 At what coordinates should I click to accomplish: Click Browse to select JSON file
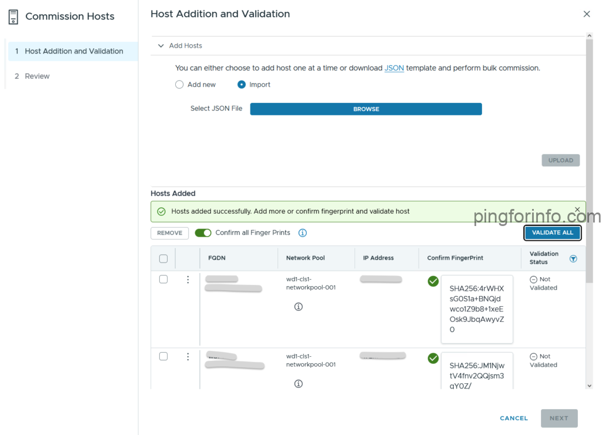coord(366,109)
